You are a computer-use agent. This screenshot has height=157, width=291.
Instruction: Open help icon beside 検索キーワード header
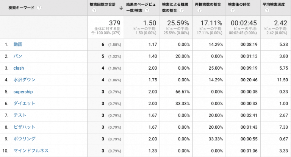click(x=39, y=8)
